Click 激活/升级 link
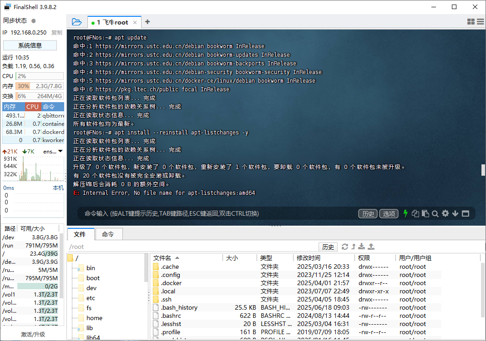Image resolution: width=486 pixels, height=341 pixels. pos(33,334)
